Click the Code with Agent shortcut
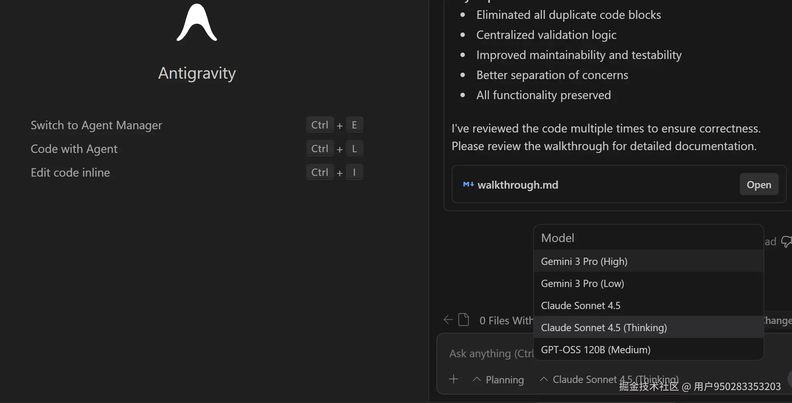The width and height of the screenshot is (792, 403). click(x=74, y=149)
